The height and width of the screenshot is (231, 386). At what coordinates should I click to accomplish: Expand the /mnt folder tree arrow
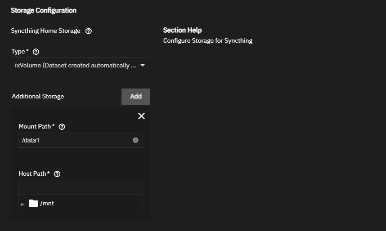coord(22,204)
